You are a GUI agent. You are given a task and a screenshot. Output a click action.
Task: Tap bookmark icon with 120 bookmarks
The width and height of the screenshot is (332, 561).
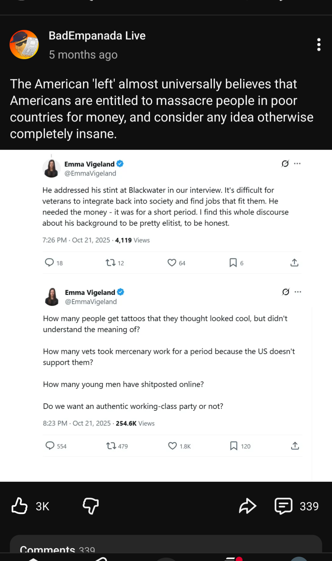pos(234,446)
